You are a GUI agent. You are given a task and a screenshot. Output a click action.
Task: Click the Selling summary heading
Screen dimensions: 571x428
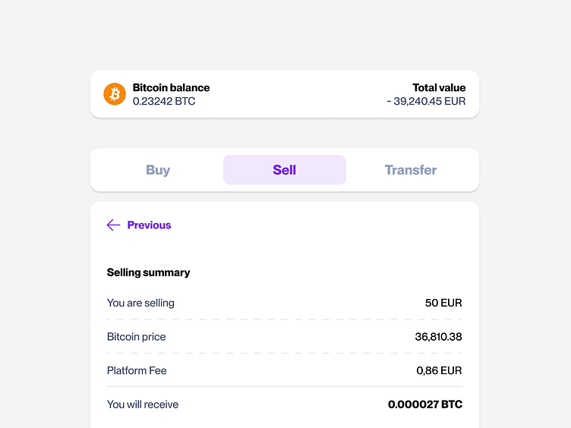tap(148, 272)
